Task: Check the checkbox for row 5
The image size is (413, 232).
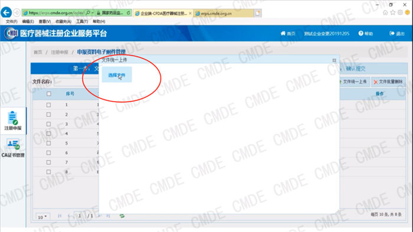Action: [49, 143]
